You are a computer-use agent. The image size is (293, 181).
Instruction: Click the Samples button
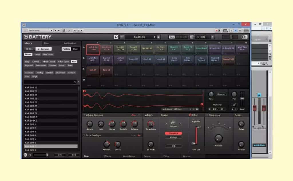tap(43, 49)
